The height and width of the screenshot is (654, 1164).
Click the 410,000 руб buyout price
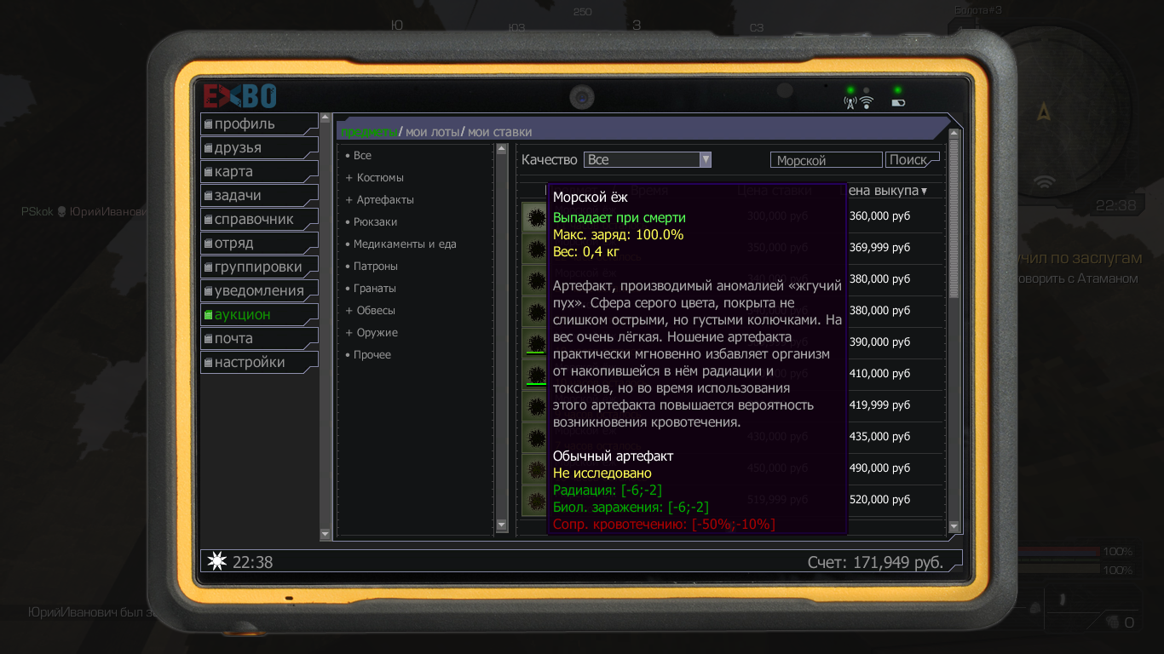click(x=880, y=374)
